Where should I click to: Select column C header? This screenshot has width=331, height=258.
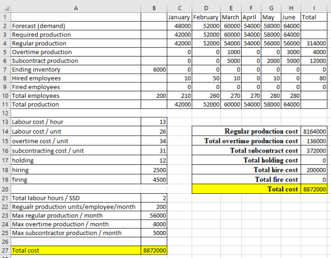click(180, 8)
